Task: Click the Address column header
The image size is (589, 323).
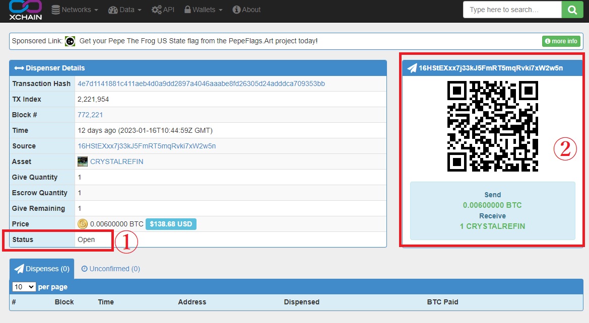Action: pyautogui.click(x=192, y=302)
